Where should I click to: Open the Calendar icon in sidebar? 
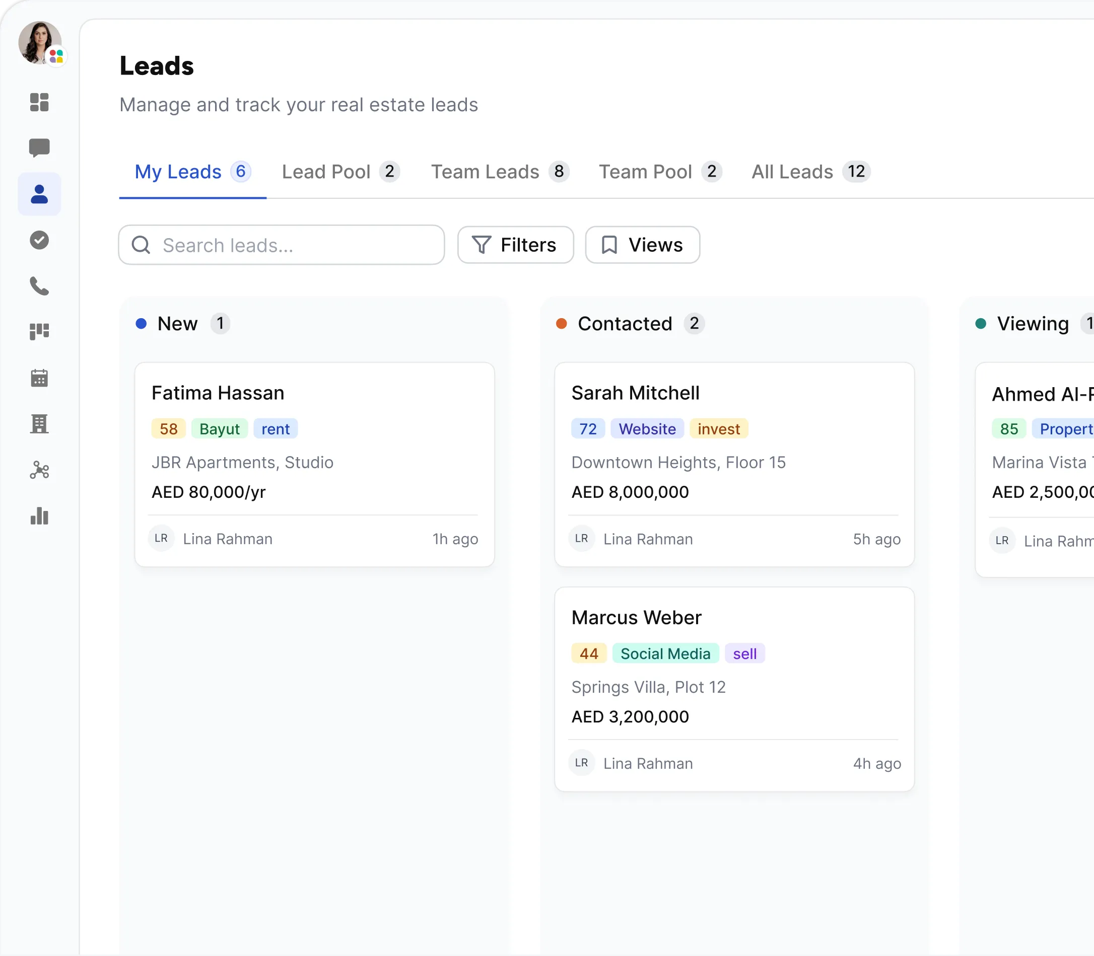point(39,378)
